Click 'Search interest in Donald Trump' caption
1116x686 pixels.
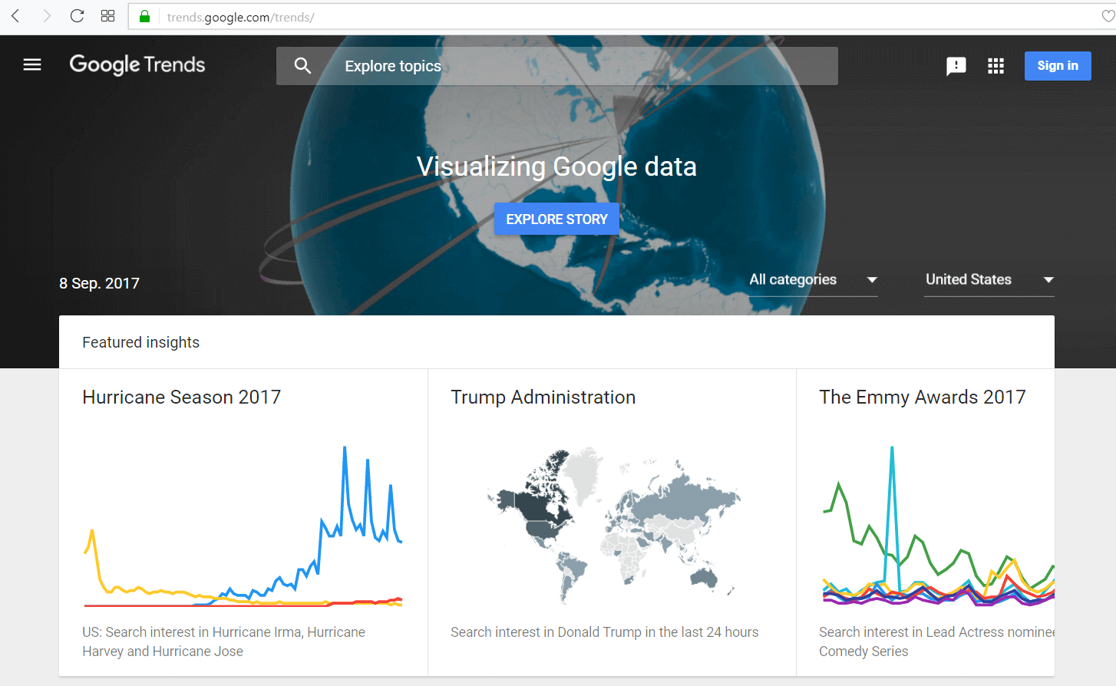604,632
